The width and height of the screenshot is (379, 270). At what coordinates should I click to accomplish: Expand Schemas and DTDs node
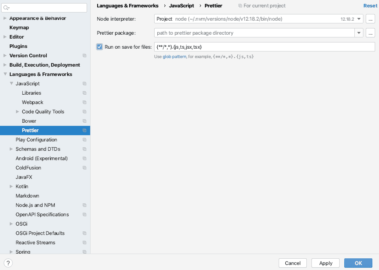pyautogui.click(x=11, y=149)
